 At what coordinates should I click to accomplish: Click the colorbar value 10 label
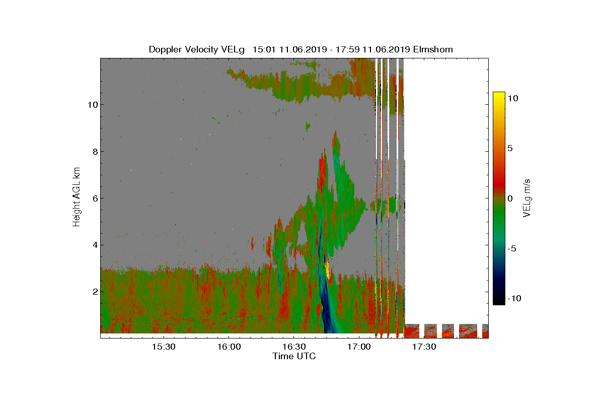click(513, 99)
